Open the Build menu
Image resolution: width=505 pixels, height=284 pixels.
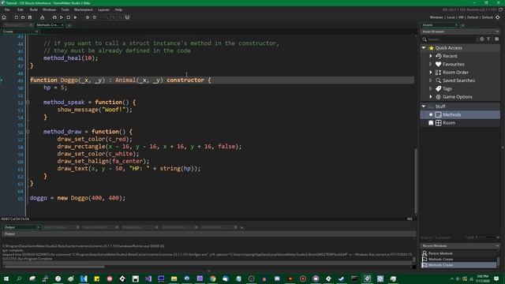33,9
